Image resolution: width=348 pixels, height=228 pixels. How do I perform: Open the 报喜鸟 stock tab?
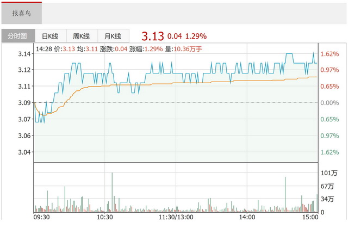(x=22, y=13)
